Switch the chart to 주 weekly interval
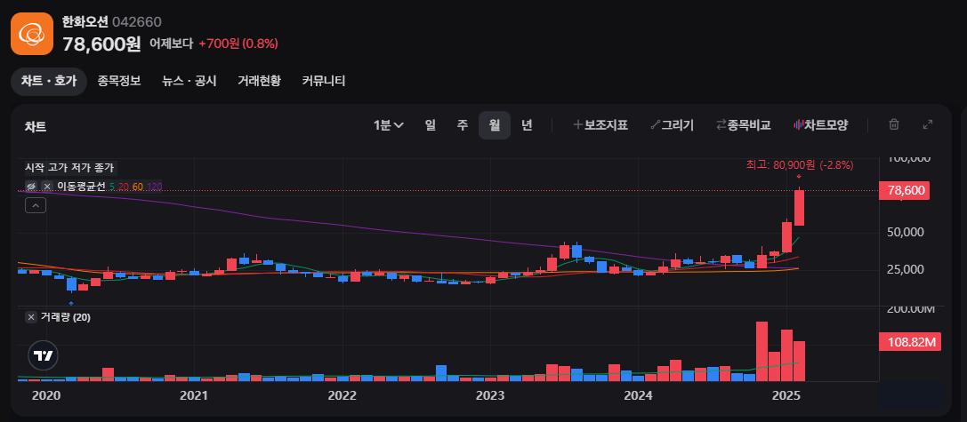967x422 pixels. (463, 125)
